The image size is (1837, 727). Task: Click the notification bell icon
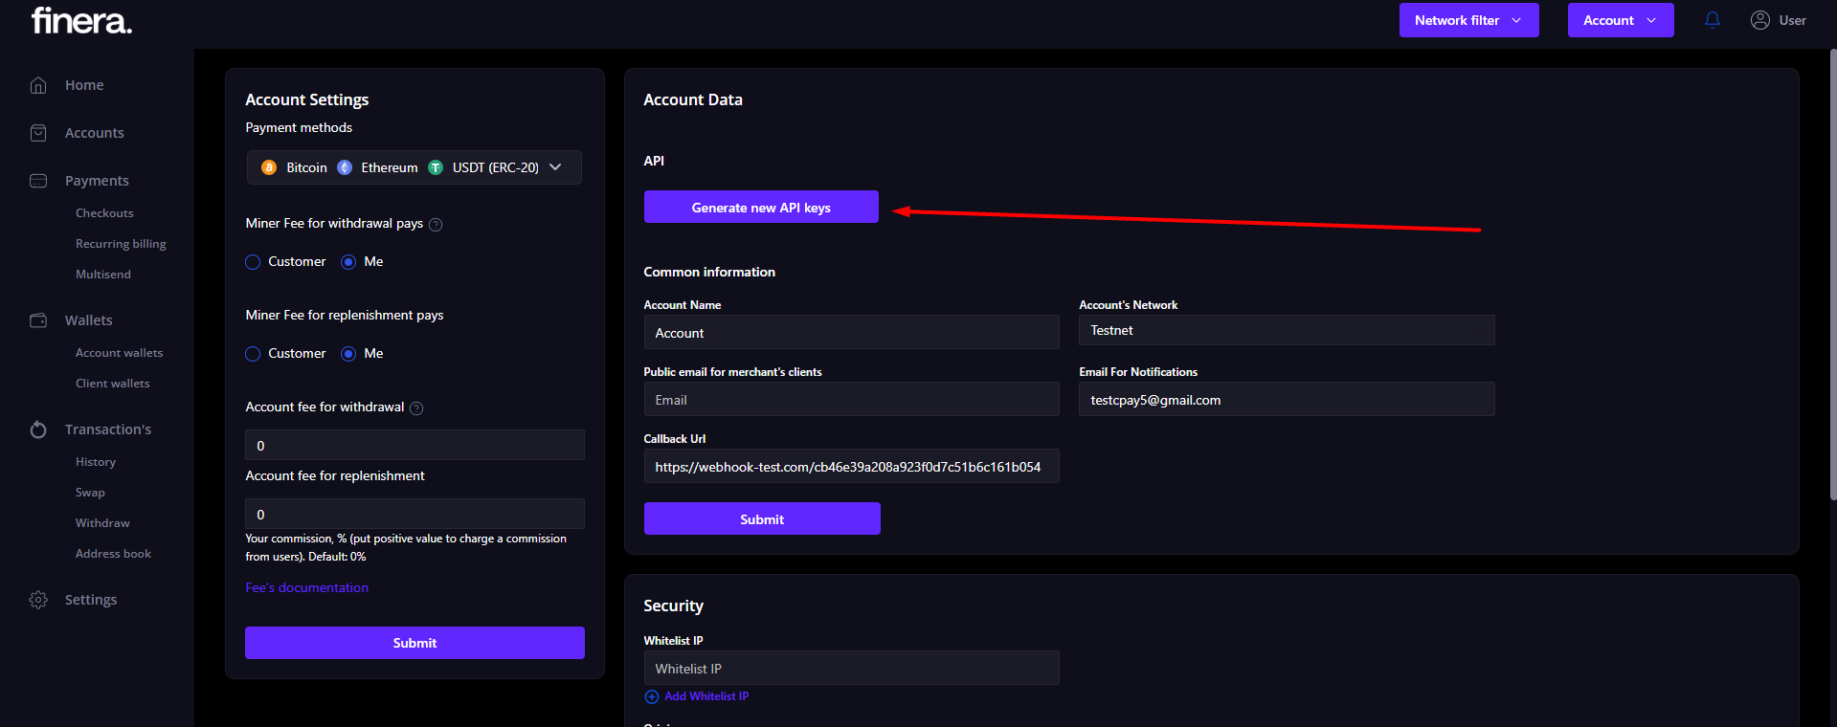pyautogui.click(x=1713, y=20)
